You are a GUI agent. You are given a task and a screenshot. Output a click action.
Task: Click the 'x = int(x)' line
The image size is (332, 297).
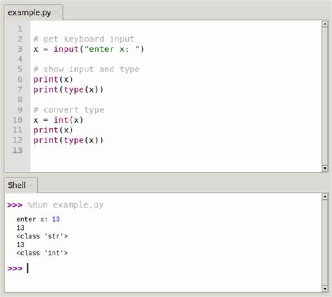point(58,120)
